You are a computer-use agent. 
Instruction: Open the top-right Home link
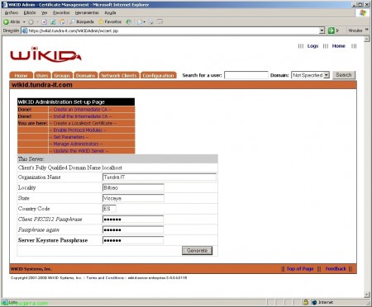[x=339, y=46]
